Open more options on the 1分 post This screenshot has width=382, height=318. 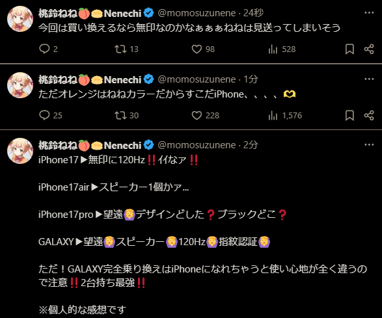369,79
